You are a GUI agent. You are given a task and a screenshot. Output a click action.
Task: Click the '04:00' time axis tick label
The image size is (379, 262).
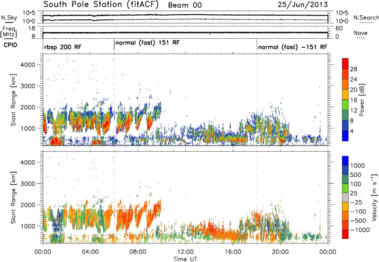point(90,252)
